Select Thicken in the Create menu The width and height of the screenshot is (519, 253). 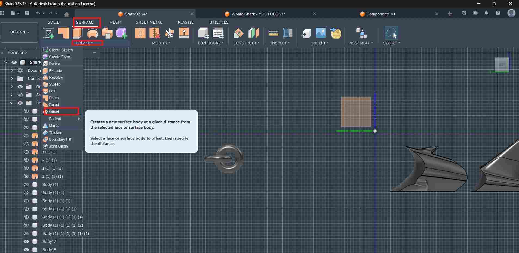coord(56,133)
